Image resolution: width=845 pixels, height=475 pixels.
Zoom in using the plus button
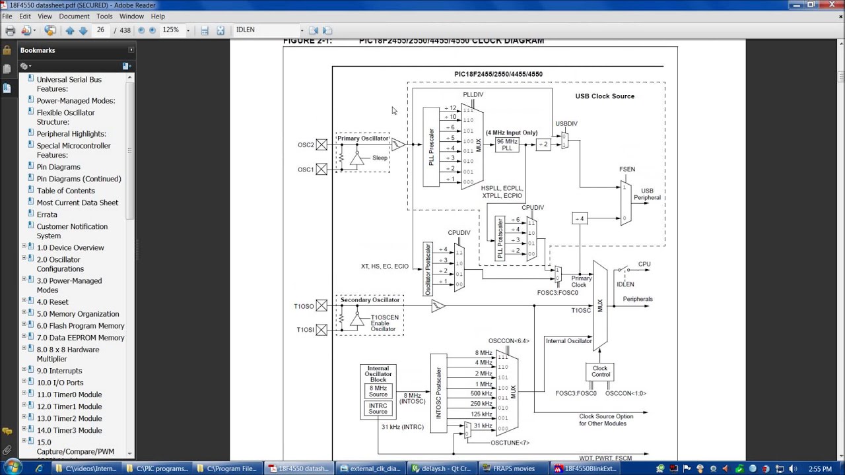pos(152,30)
